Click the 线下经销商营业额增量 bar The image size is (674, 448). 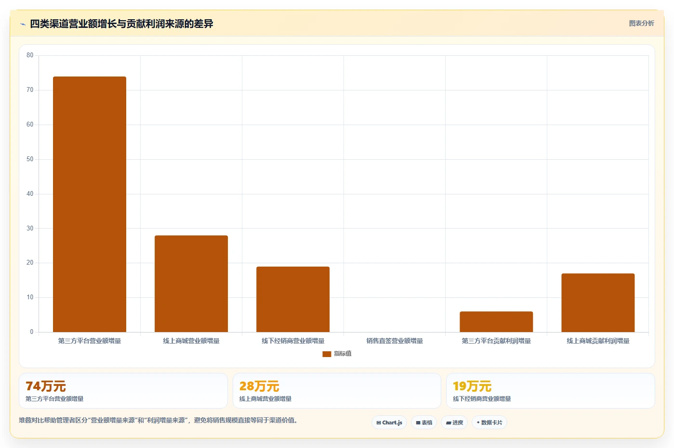coord(293,299)
